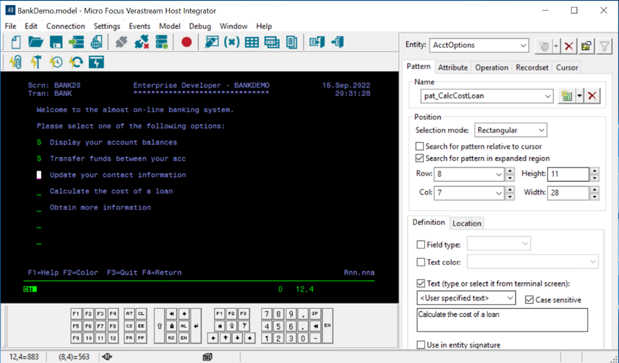Screen dimensions: 619x363
Task: Switch to the Recordset tab
Action: point(532,67)
